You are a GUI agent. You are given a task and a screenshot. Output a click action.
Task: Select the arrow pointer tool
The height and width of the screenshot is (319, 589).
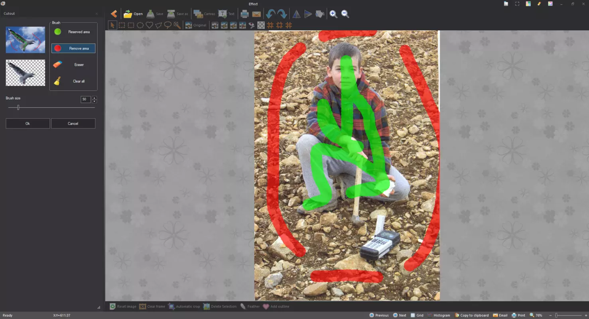point(112,25)
